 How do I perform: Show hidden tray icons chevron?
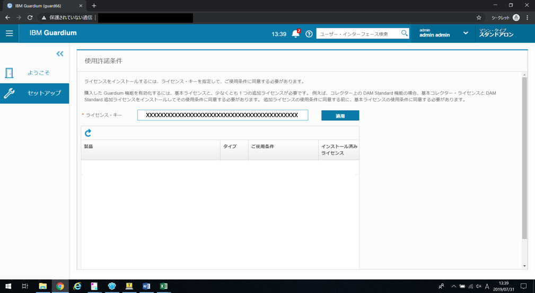tap(453, 287)
